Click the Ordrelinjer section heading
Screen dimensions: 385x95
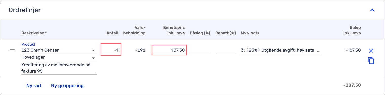[x=25, y=10]
